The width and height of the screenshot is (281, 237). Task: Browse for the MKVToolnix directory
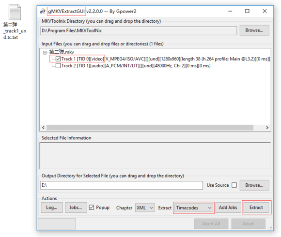254,30
